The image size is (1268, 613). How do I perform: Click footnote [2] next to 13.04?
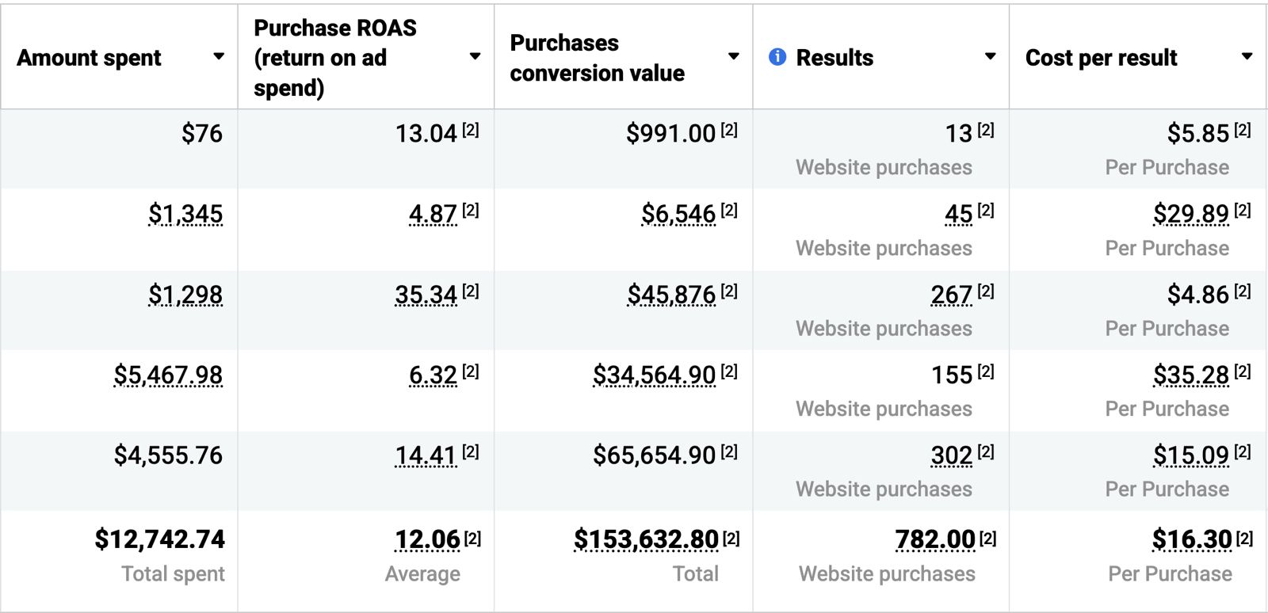point(471,130)
